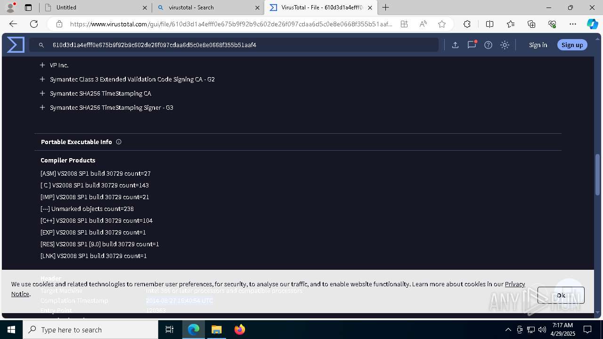Select the [ASM] VS2008 SP1 count=27 line
This screenshot has height=339, width=603.
96,173
